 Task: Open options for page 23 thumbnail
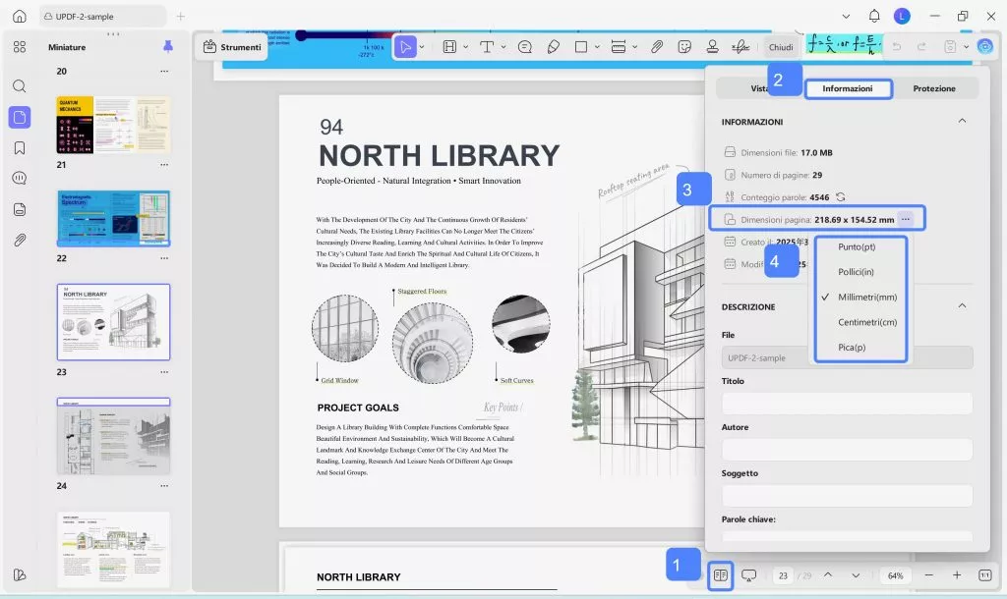pyautogui.click(x=164, y=372)
